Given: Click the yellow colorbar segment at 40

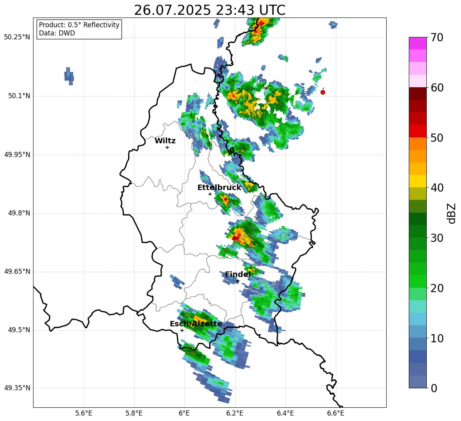Looking at the screenshot, I should click(x=417, y=181).
